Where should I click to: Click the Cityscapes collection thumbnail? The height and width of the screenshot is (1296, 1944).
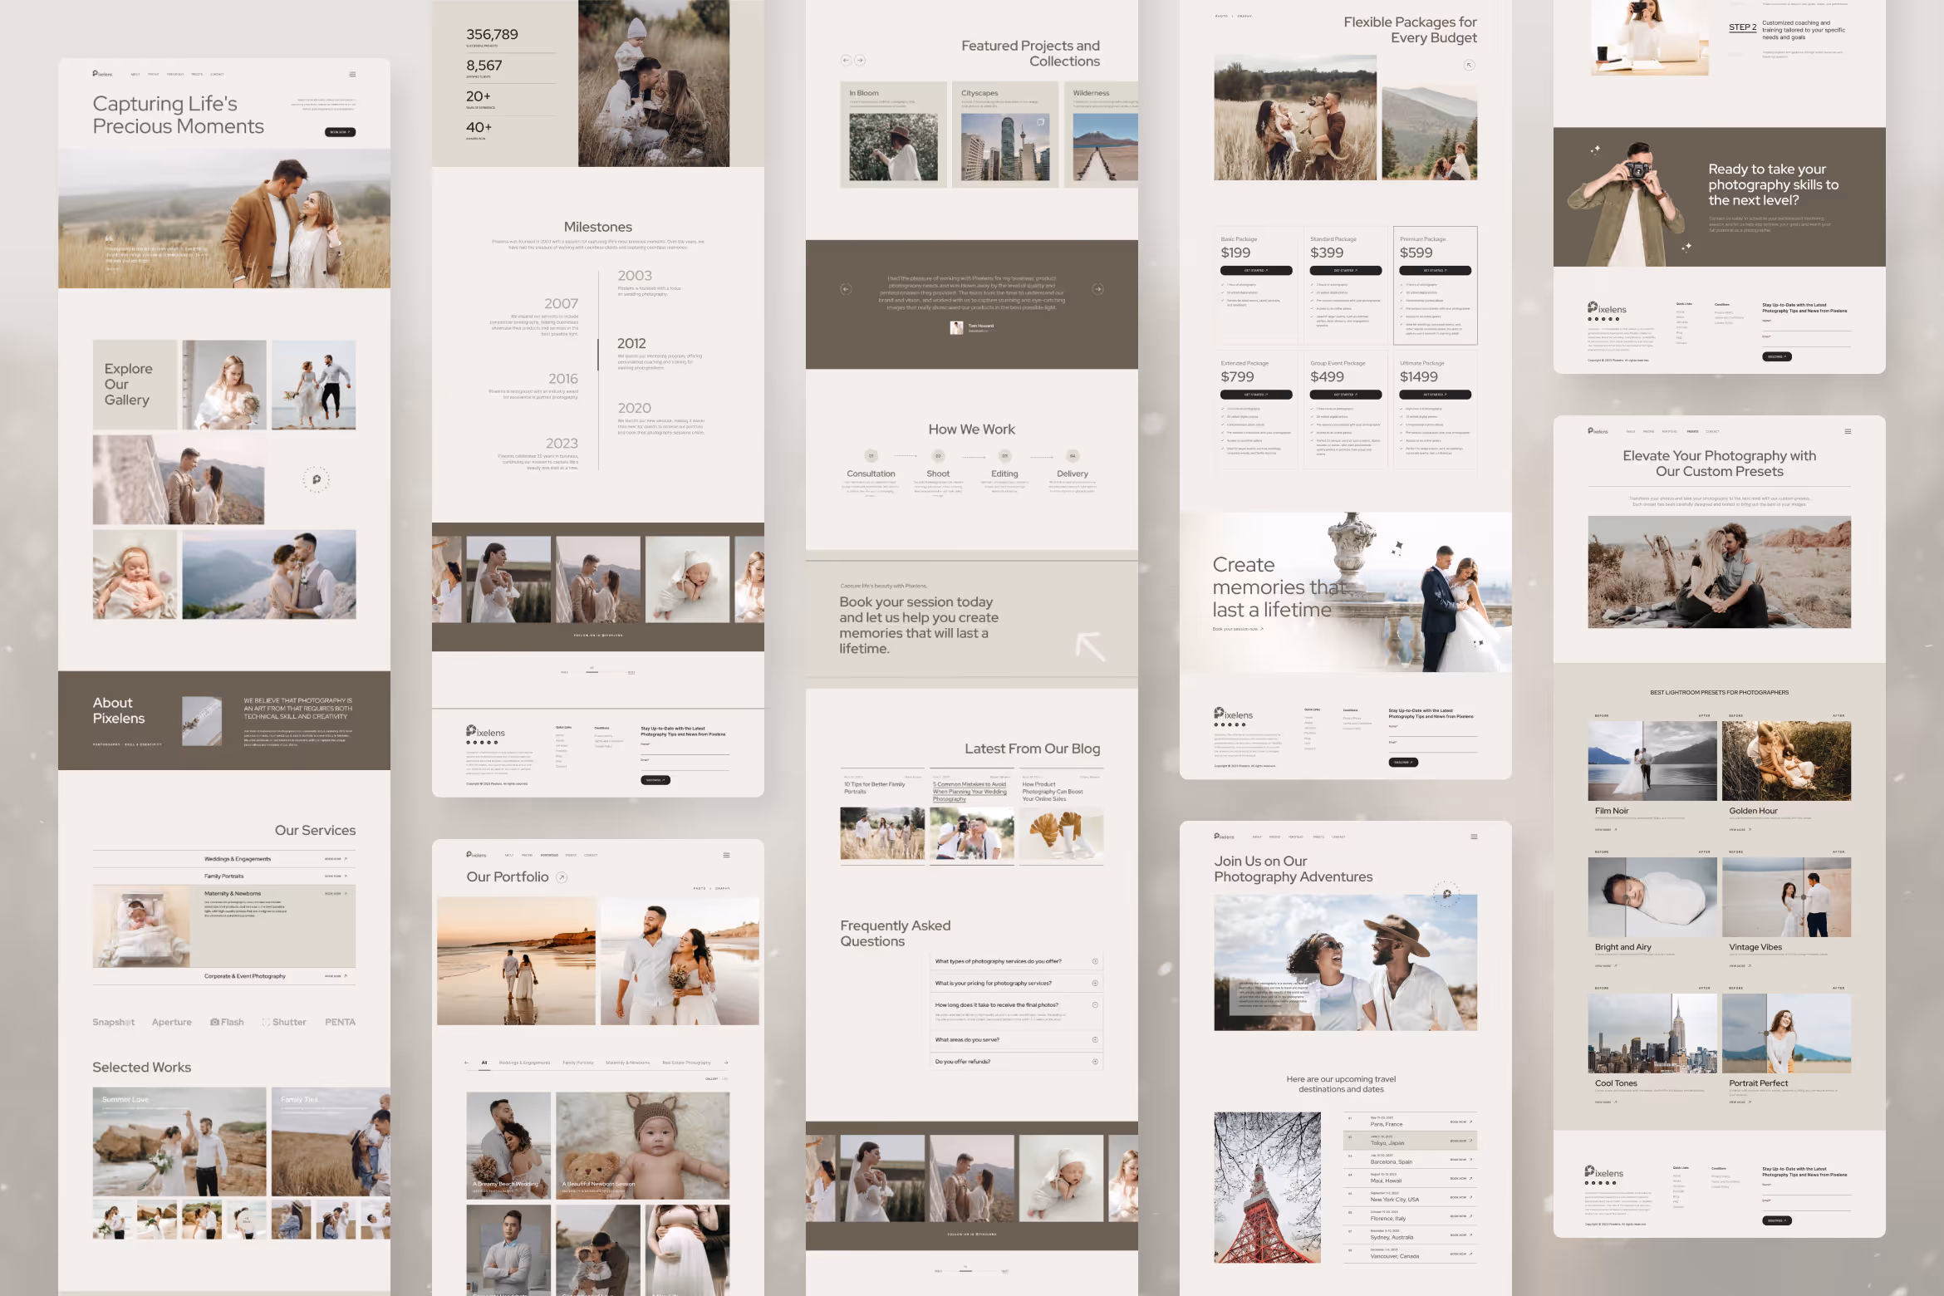click(1004, 148)
